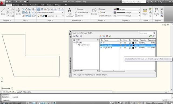Screen dimensions: 173x104
Task: Toggle the Inverti filtro checkbox
Action: point(74,71)
